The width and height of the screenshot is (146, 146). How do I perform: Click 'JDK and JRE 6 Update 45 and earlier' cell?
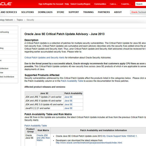pos(44,101)
